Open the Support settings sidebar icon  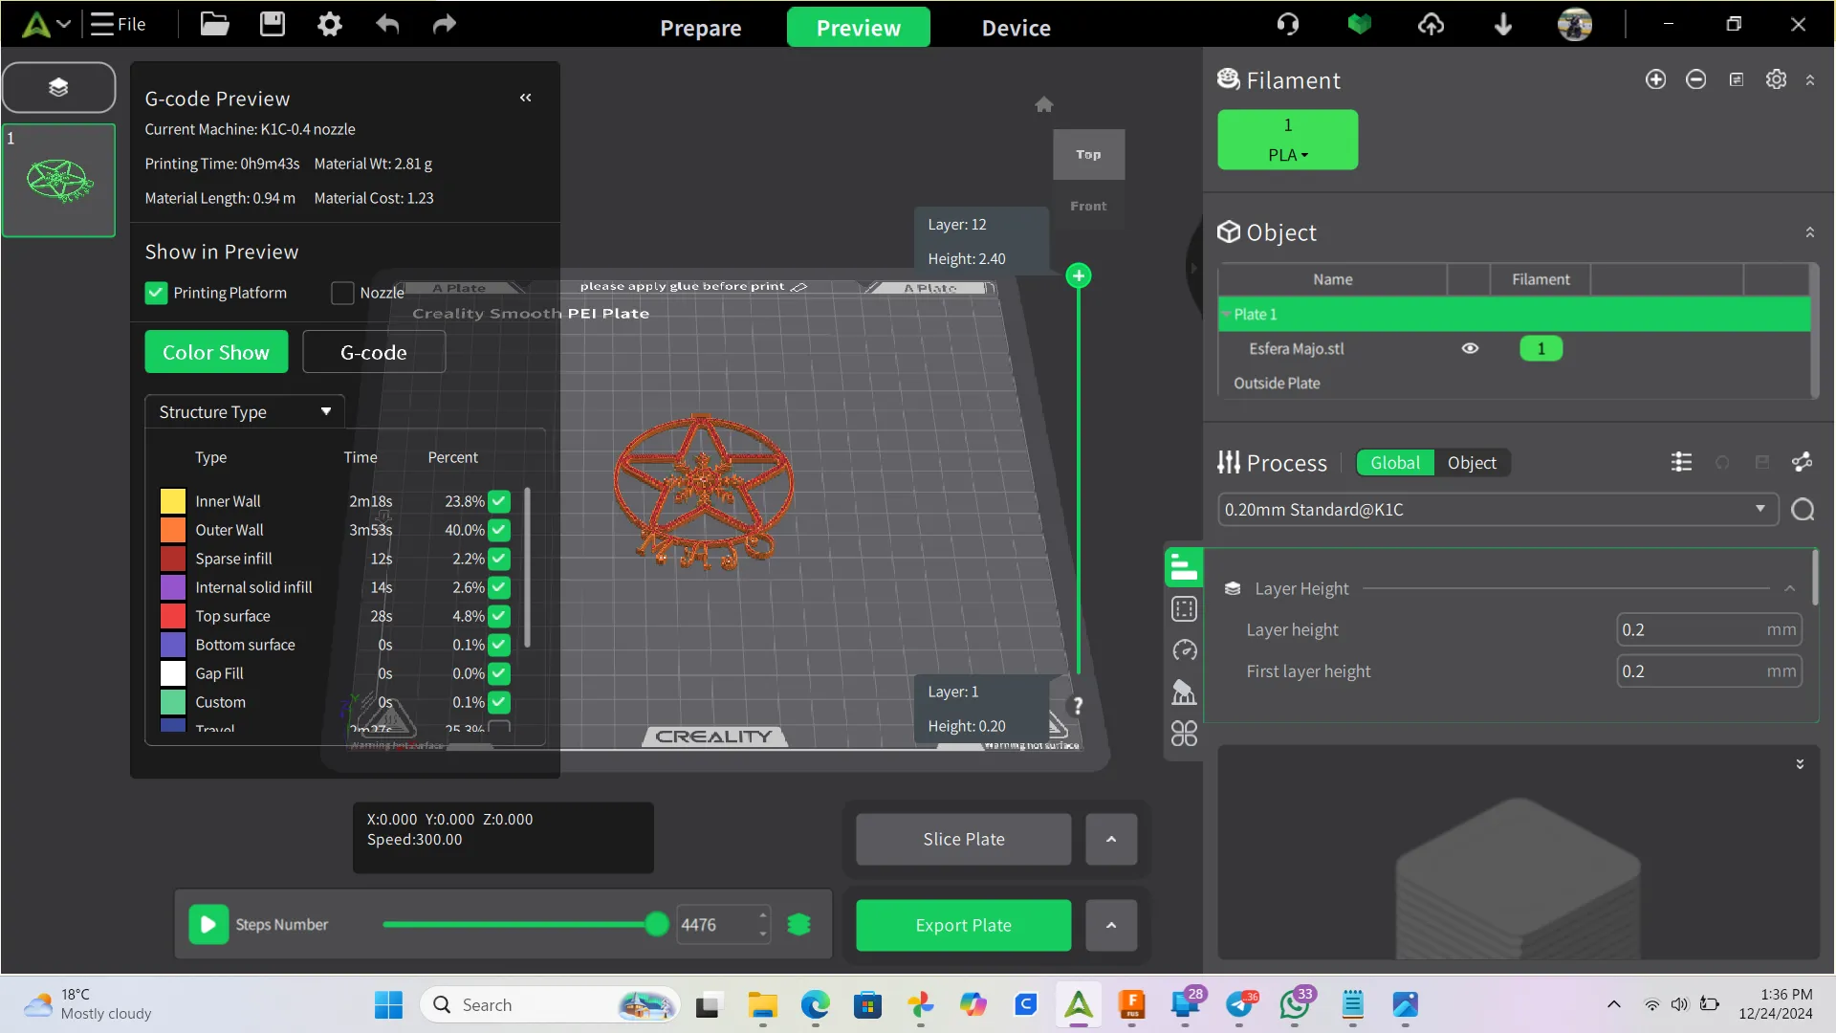click(x=1183, y=692)
